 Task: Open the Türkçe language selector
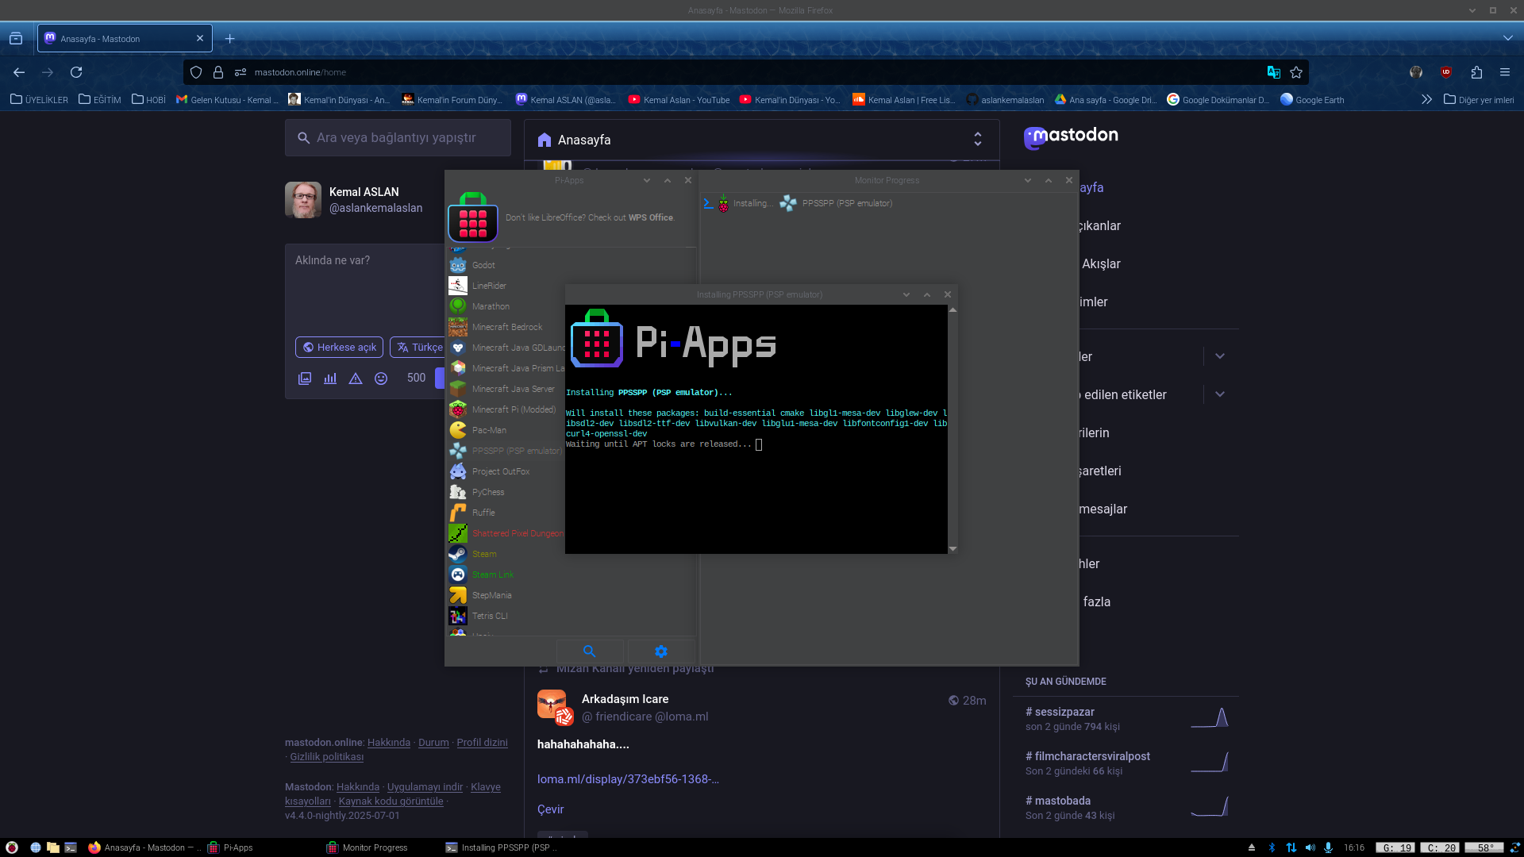pos(419,348)
